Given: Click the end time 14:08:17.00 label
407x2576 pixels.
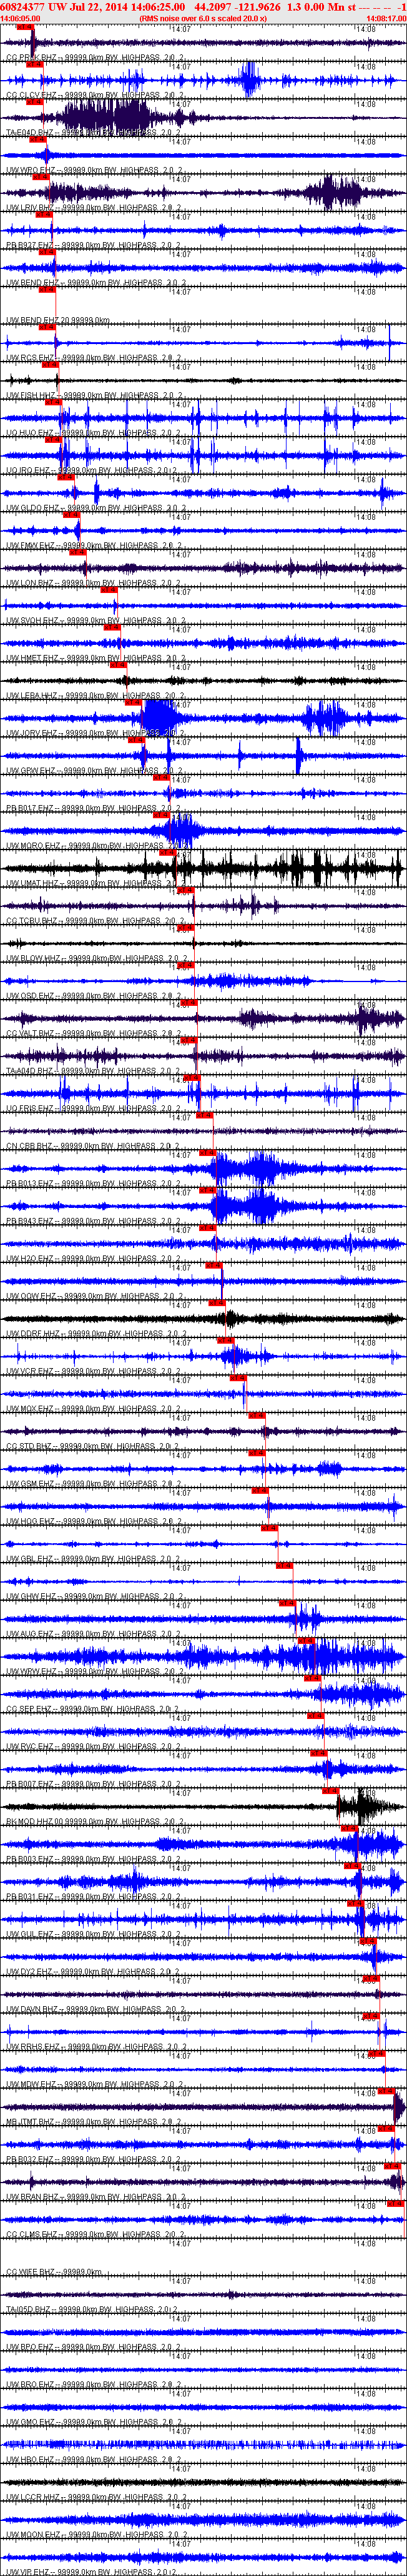Looking at the screenshot, I should pos(386,18).
